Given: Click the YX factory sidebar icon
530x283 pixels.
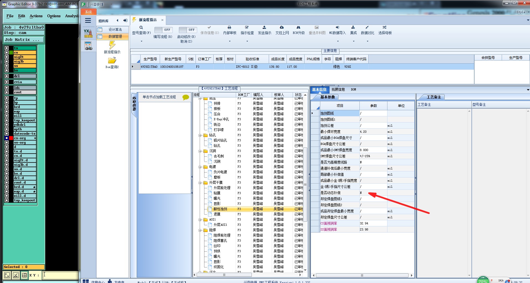Looking at the screenshot, I should click(88, 33).
